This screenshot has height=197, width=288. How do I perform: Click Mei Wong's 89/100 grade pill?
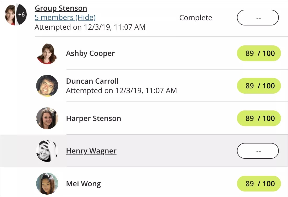[x=259, y=184]
